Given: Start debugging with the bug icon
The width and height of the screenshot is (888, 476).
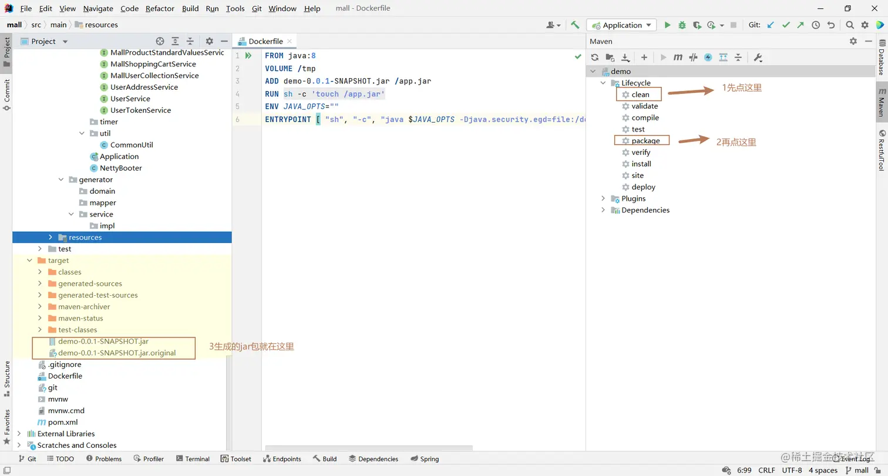Looking at the screenshot, I should click(x=682, y=25).
